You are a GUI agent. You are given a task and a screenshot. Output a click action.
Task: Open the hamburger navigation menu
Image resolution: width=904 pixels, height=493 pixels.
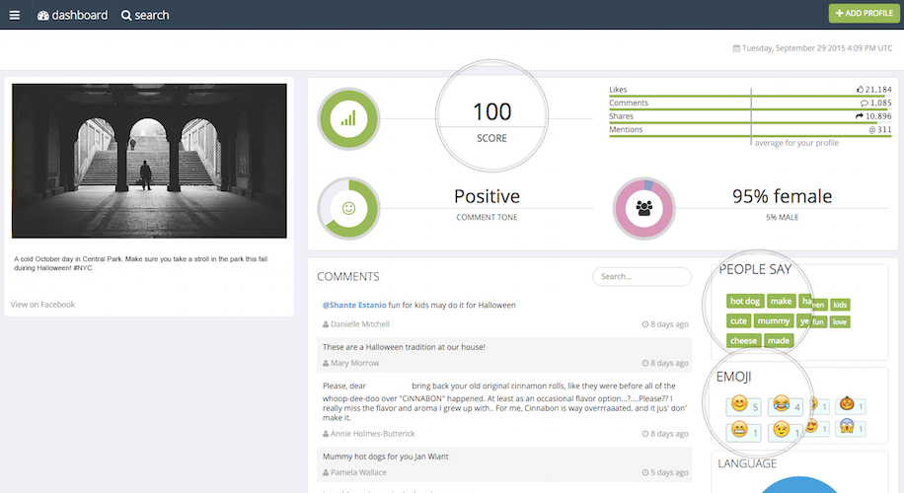15,15
